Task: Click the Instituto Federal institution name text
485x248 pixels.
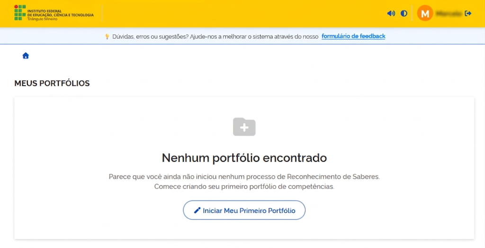Action: pos(61,13)
